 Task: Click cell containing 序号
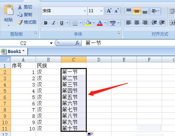tap(23, 66)
